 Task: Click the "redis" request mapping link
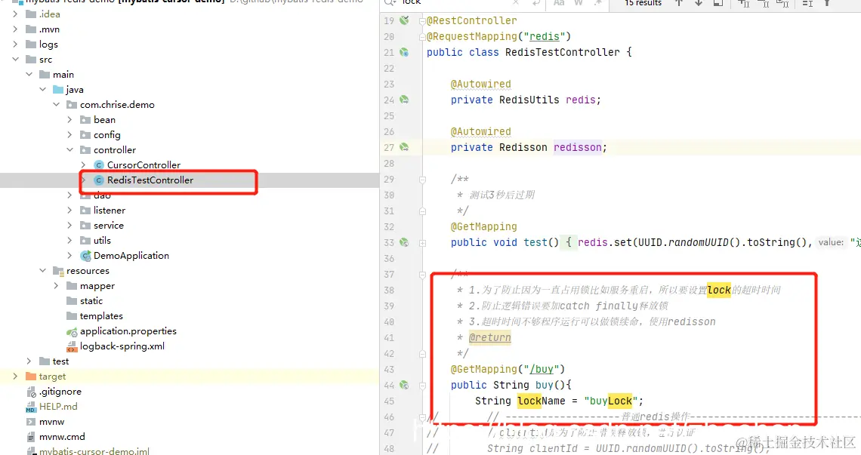pos(544,36)
